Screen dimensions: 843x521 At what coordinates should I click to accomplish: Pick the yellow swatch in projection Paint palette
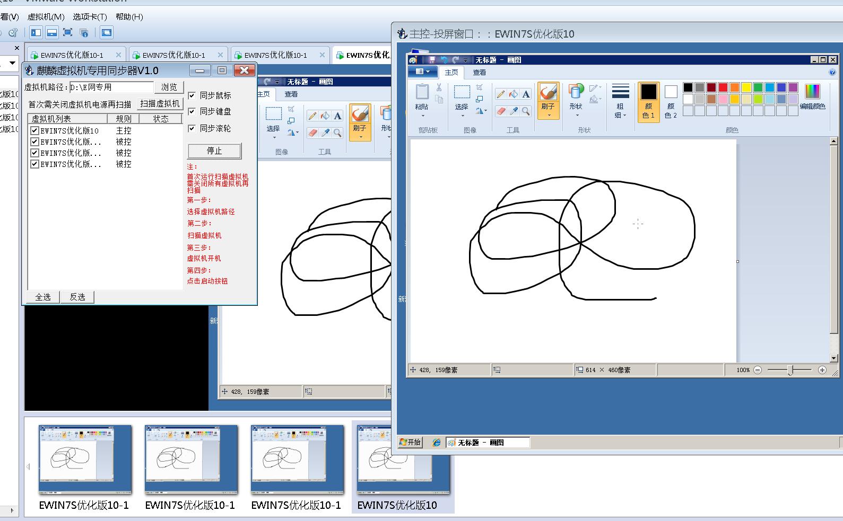tap(746, 87)
